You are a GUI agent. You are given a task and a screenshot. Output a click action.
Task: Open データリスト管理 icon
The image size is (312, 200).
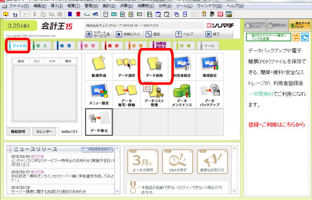click(154, 94)
